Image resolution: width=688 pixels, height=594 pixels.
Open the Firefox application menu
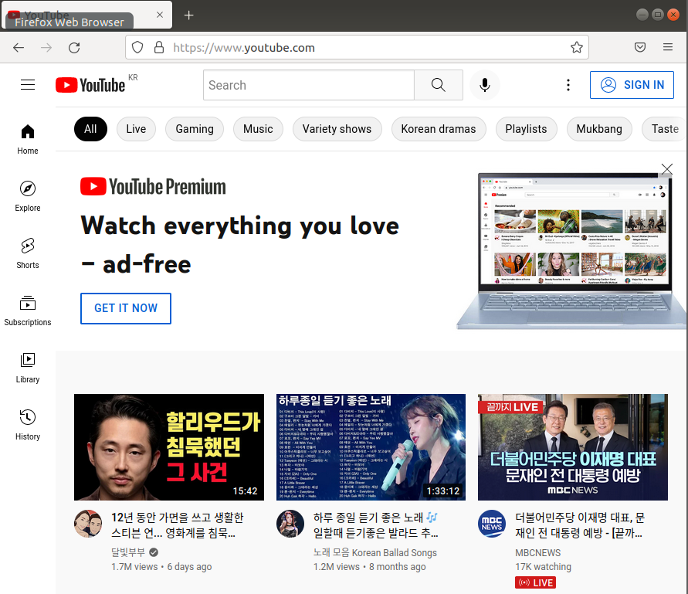668,47
